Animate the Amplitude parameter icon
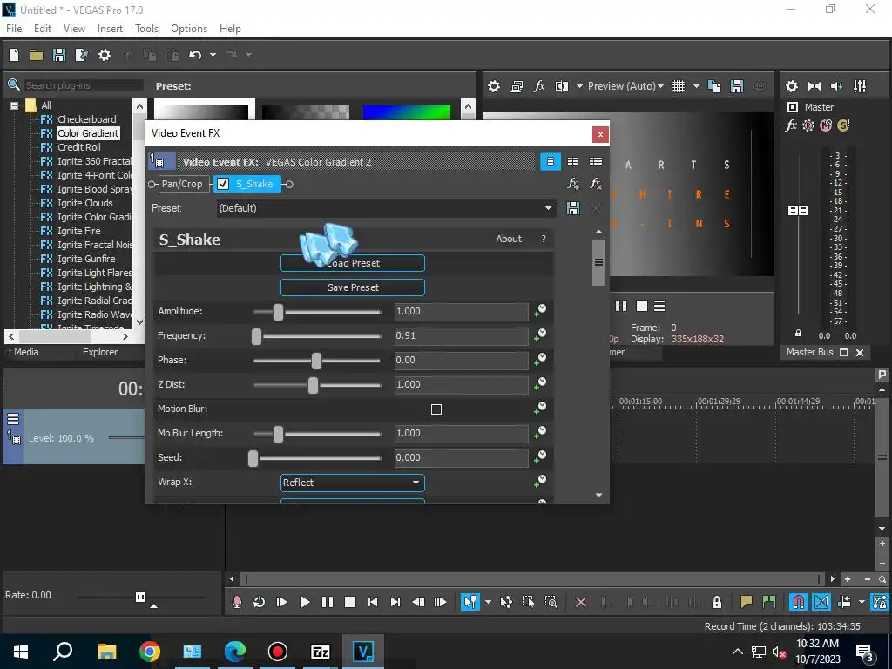The width and height of the screenshot is (892, 669). [x=540, y=311]
